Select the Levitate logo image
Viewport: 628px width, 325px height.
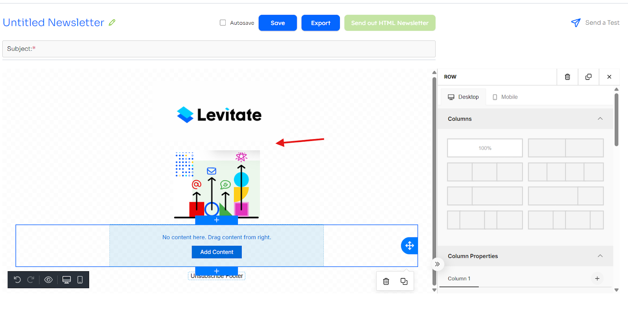pyautogui.click(x=219, y=115)
